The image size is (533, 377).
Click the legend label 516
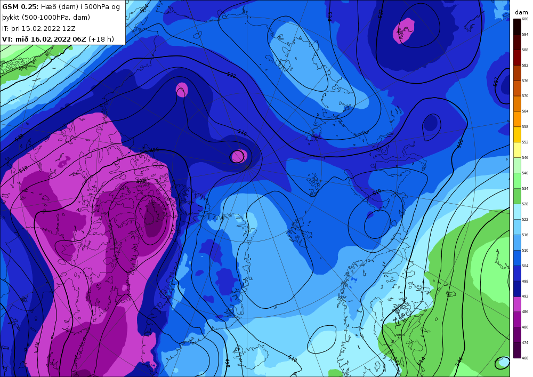point(525,235)
